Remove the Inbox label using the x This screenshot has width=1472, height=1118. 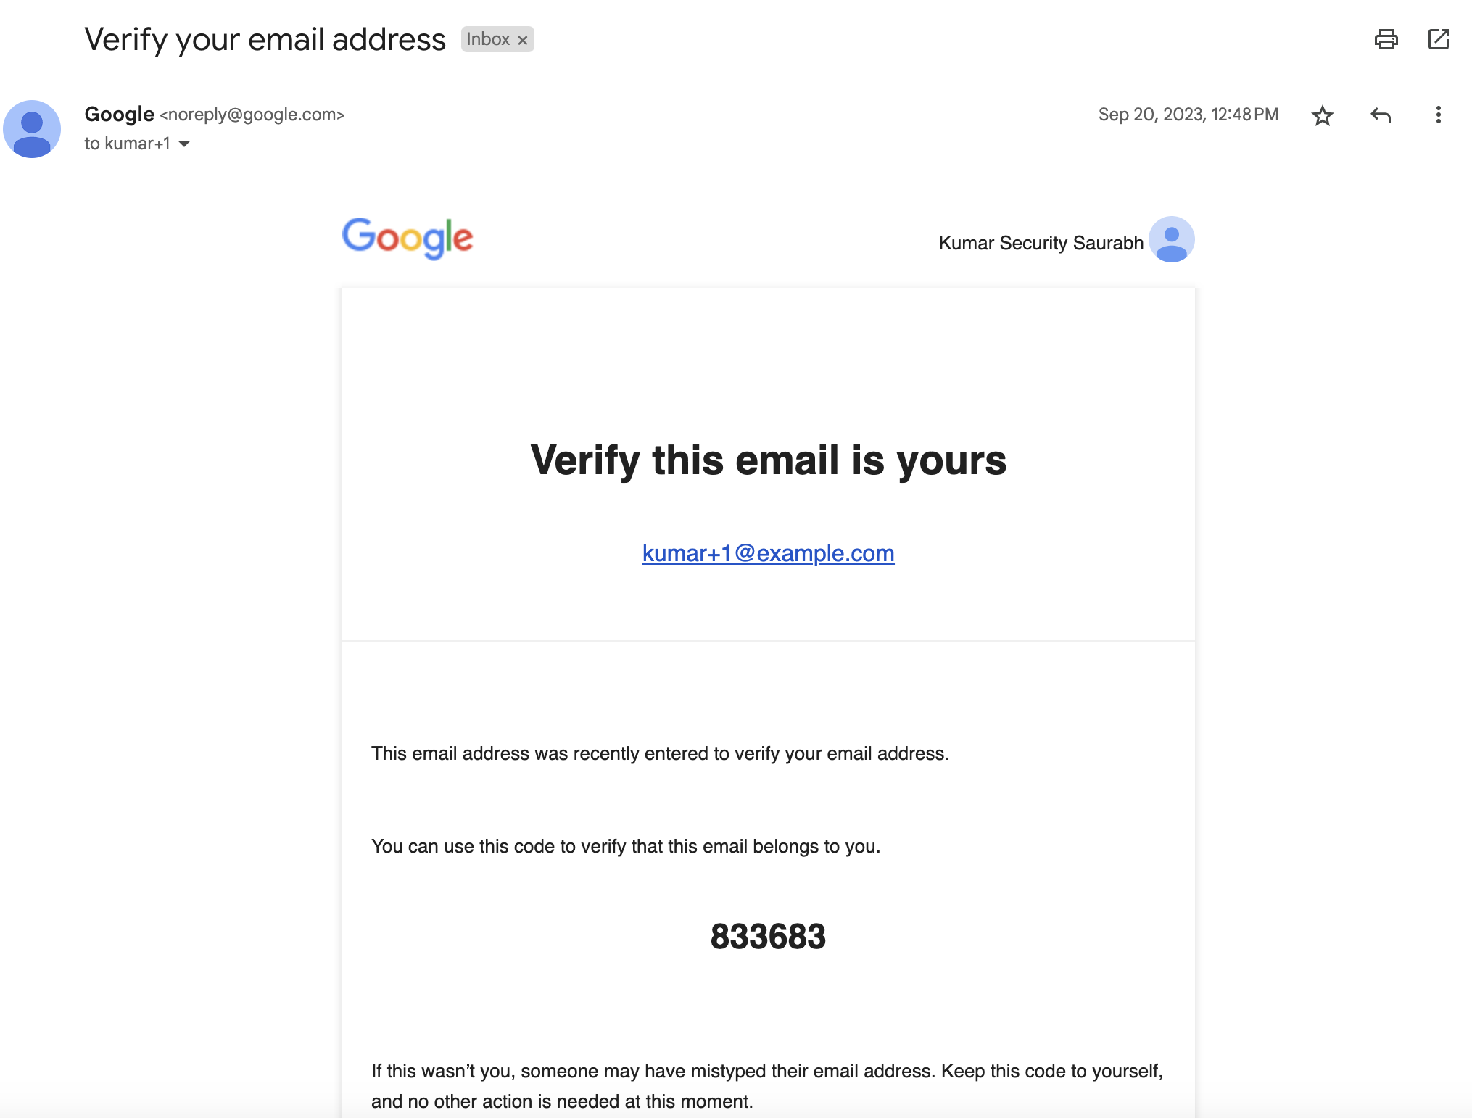point(523,41)
